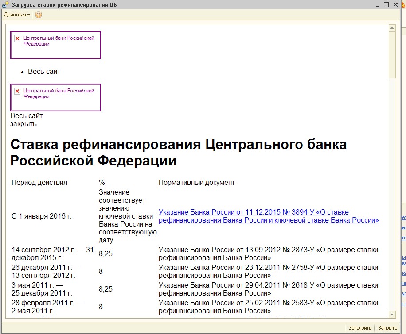Click the Нормативный документ column header
The image size is (406, 334).
pyautogui.click(x=197, y=183)
